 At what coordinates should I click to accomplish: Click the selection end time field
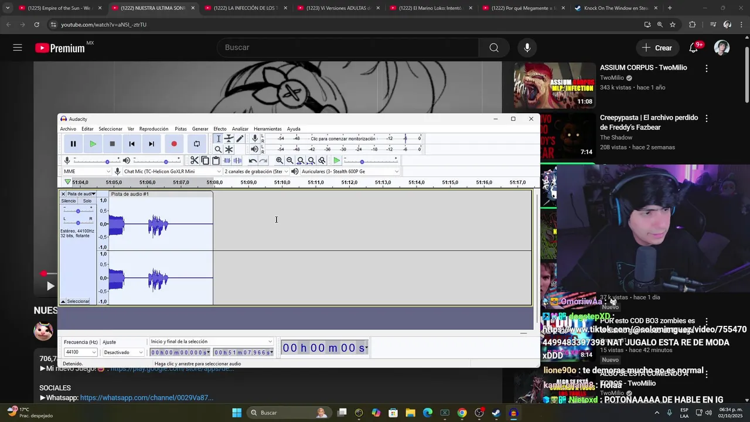click(243, 352)
